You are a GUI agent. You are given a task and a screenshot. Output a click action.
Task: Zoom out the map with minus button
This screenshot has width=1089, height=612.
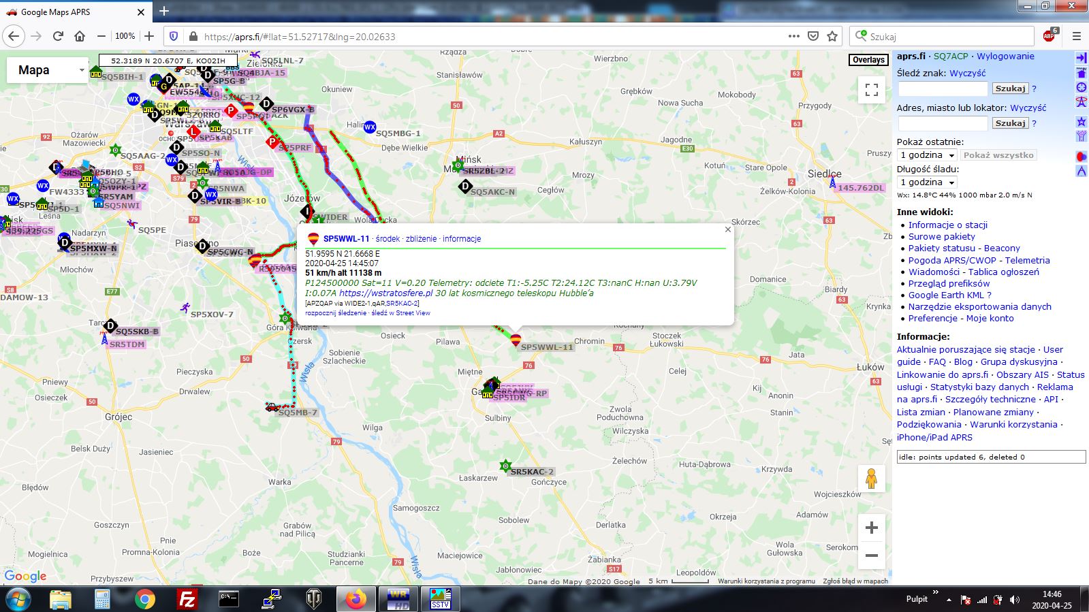tap(871, 555)
